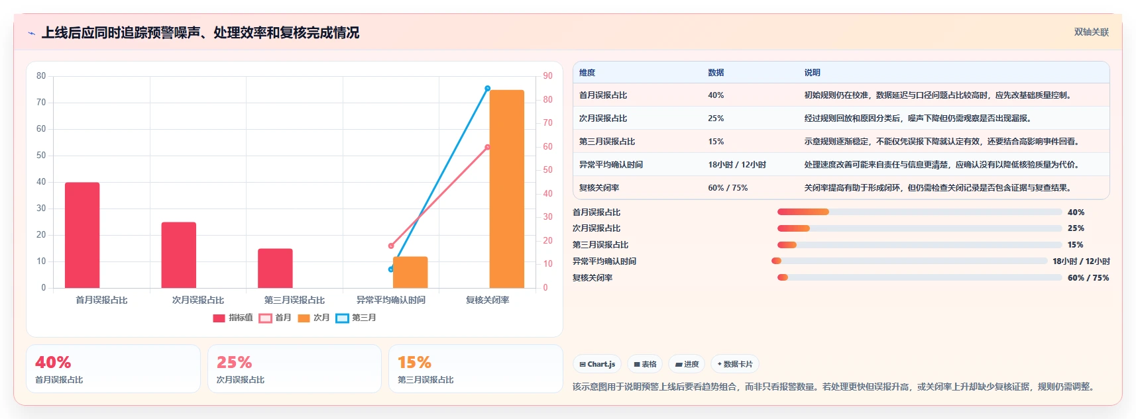Click the 15% 第三月误报占比 data card
Image resolution: width=1136 pixels, height=419 pixels.
pos(476,369)
